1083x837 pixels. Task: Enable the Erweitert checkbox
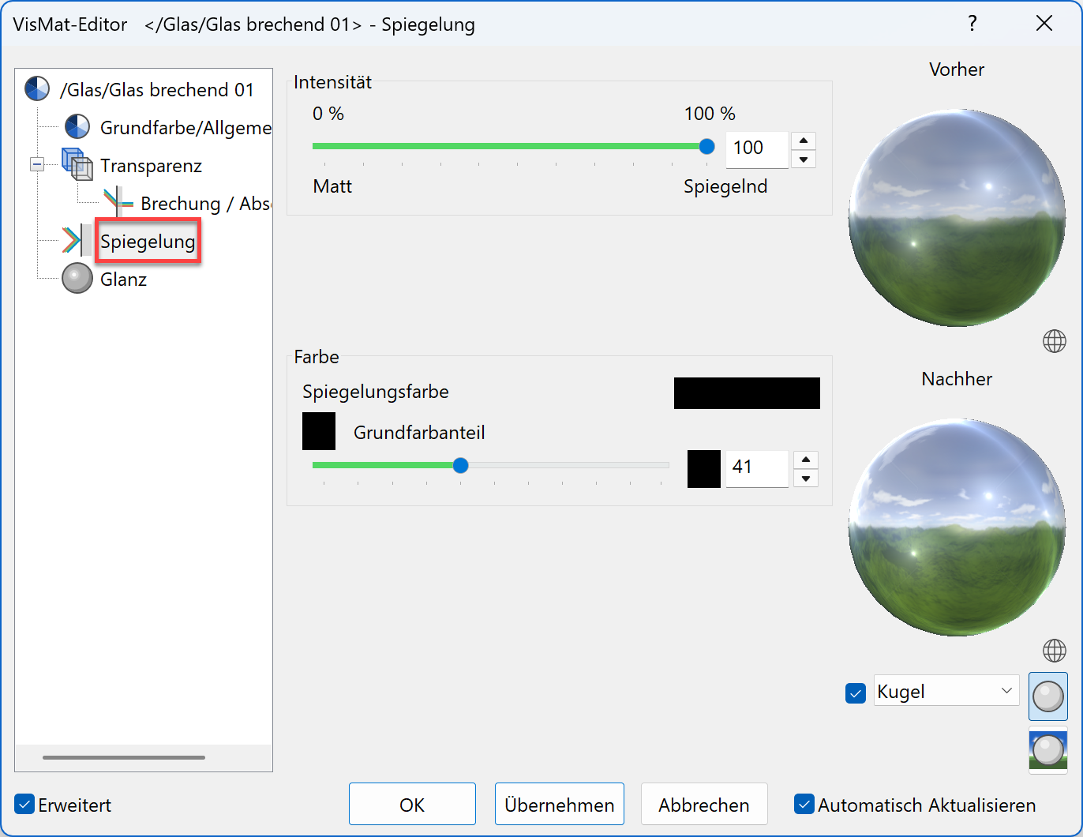click(x=24, y=804)
